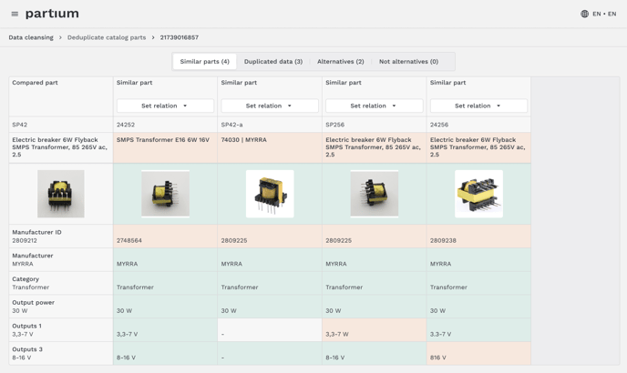Screen dimensions: 627x373
Task: Click part 24256 description text
Action: click(x=478, y=147)
